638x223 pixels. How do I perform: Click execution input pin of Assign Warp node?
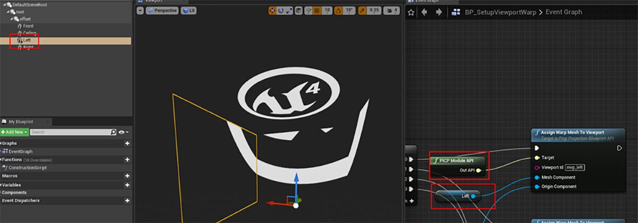click(537, 148)
